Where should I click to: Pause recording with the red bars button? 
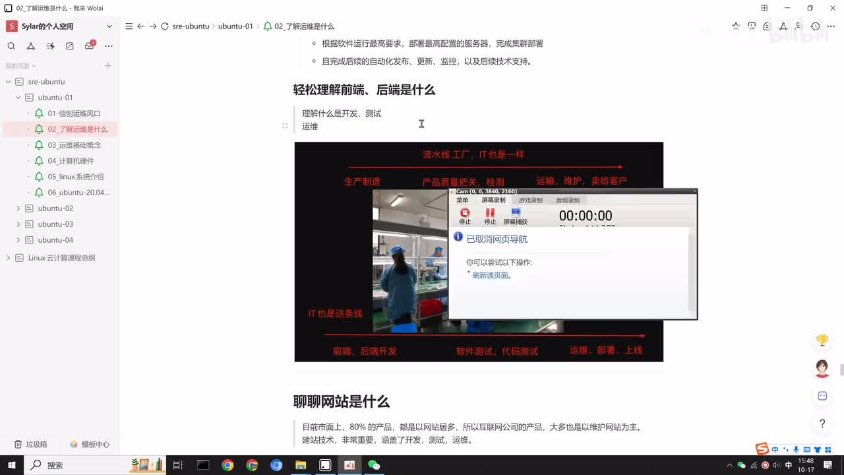(490, 216)
